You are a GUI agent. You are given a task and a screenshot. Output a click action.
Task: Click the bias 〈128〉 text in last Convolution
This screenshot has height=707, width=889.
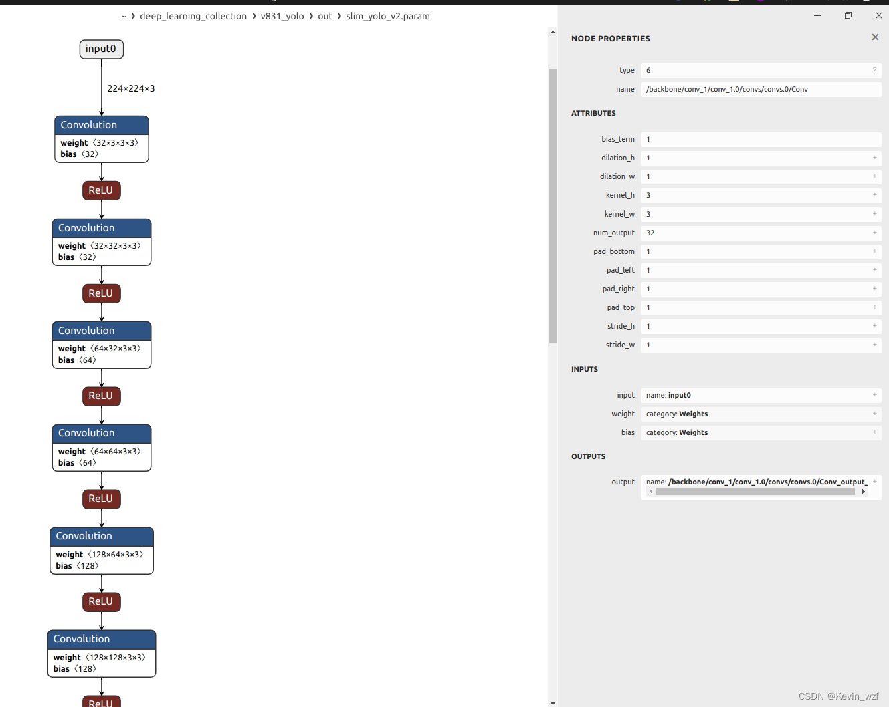(75, 669)
